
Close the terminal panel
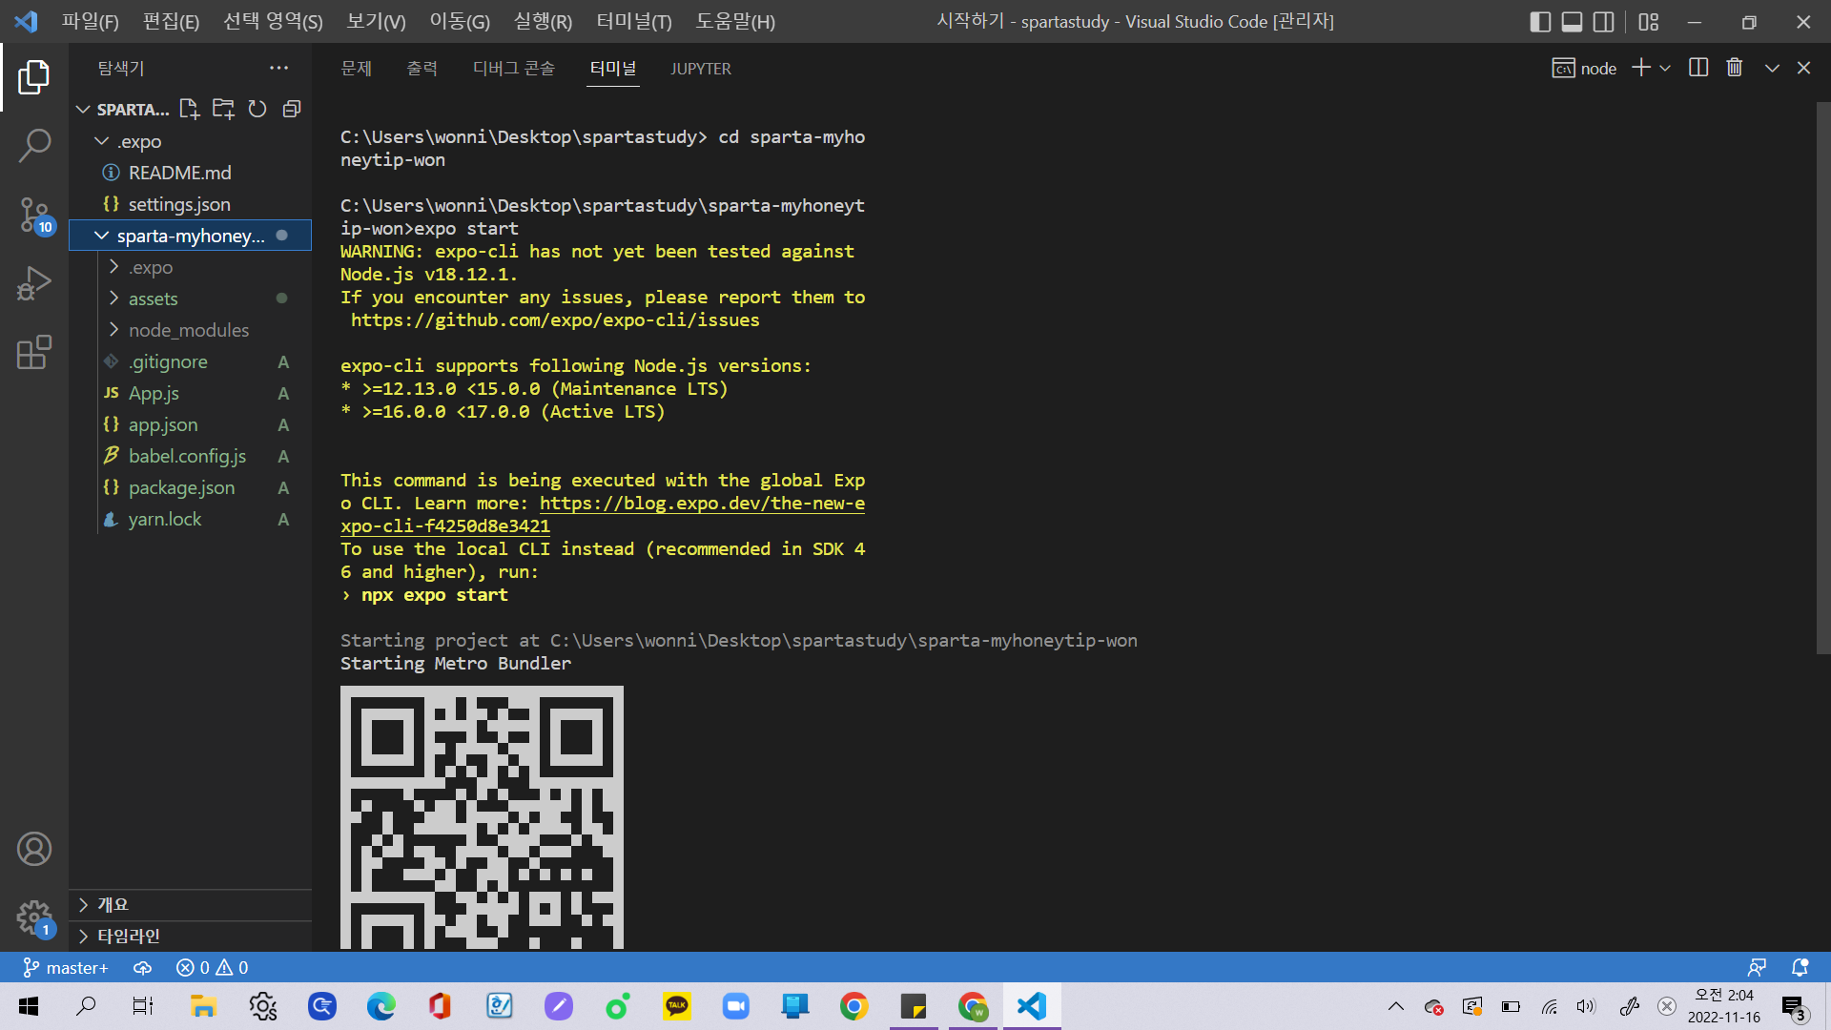click(x=1803, y=68)
